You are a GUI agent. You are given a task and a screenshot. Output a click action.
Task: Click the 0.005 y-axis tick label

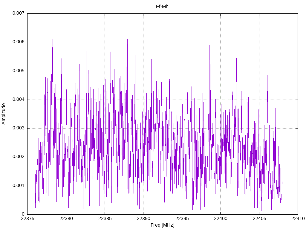(x=19, y=71)
